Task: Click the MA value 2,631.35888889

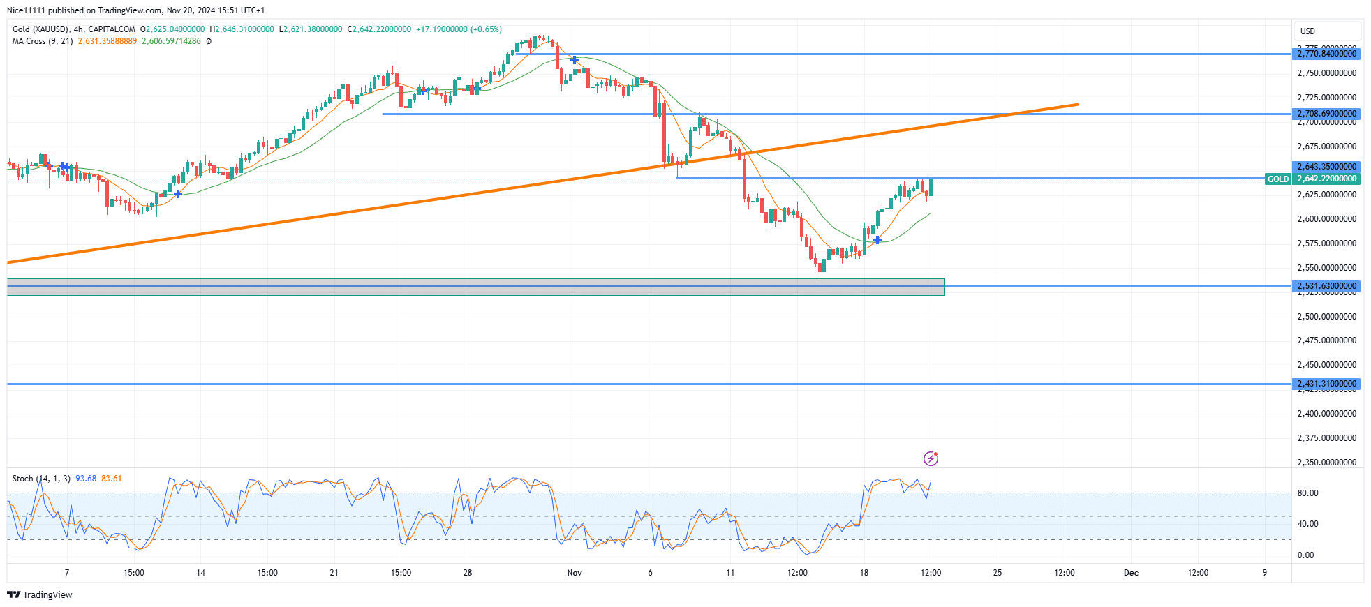Action: [108, 41]
